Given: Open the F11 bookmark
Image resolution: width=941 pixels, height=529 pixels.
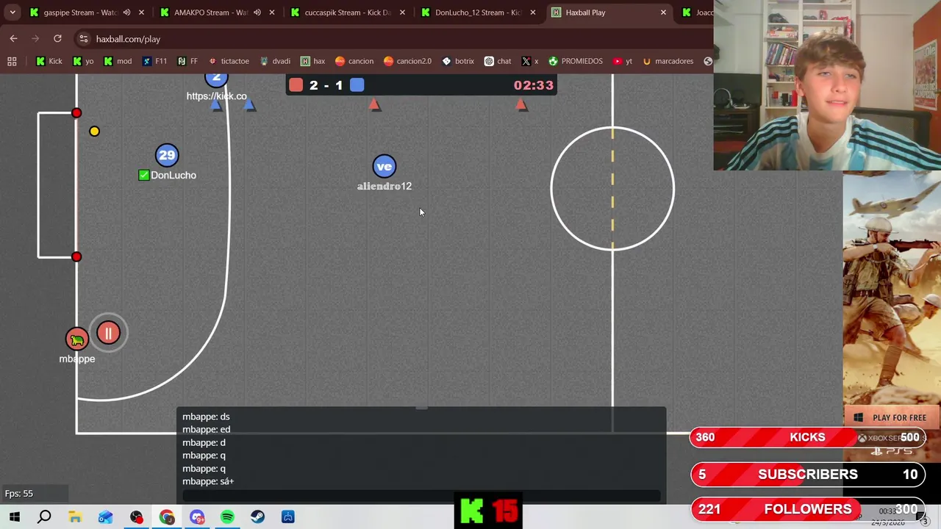Looking at the screenshot, I should point(154,61).
